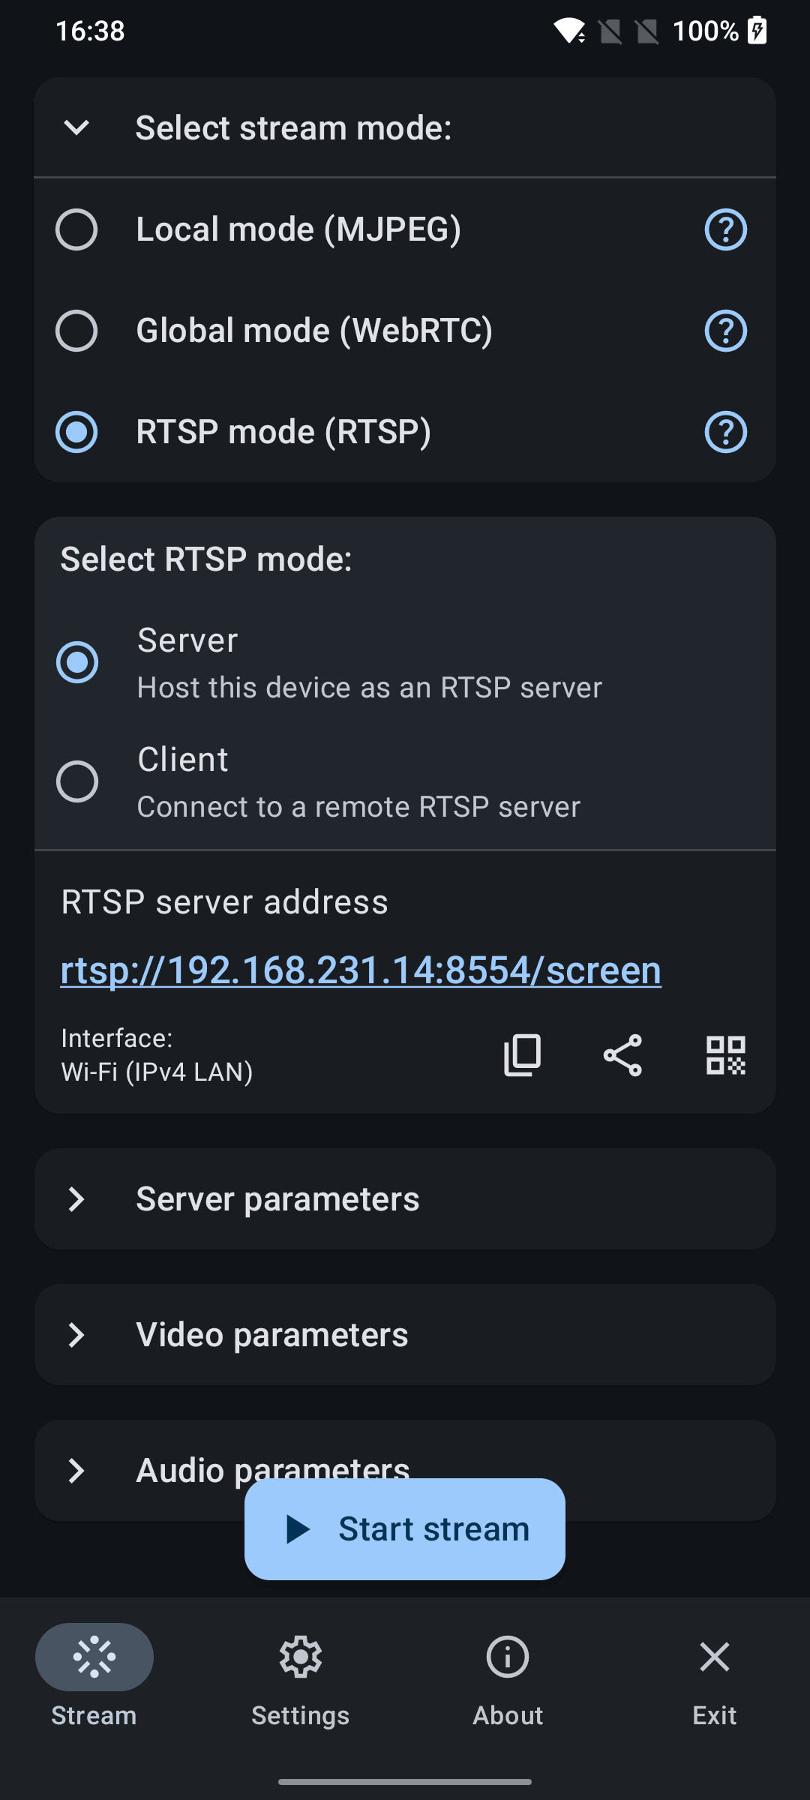
Task: Expand Audio parameters
Action: pos(405,1470)
